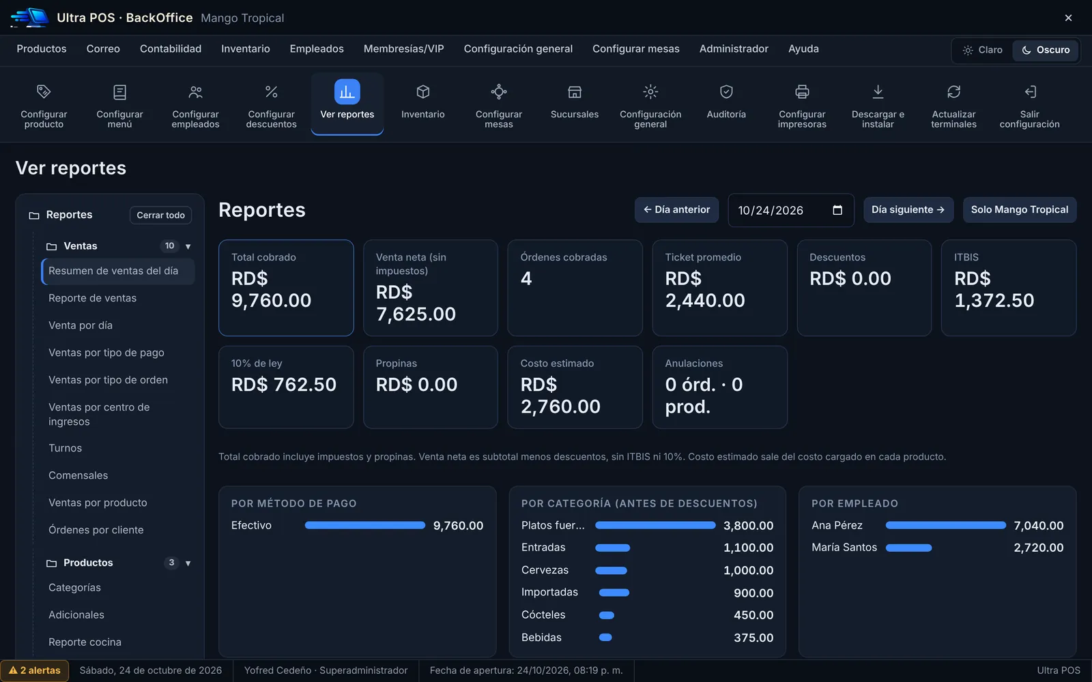Screen dimensions: 1092x682
Task: Open the Reporte de ventas item
Action: point(117,298)
